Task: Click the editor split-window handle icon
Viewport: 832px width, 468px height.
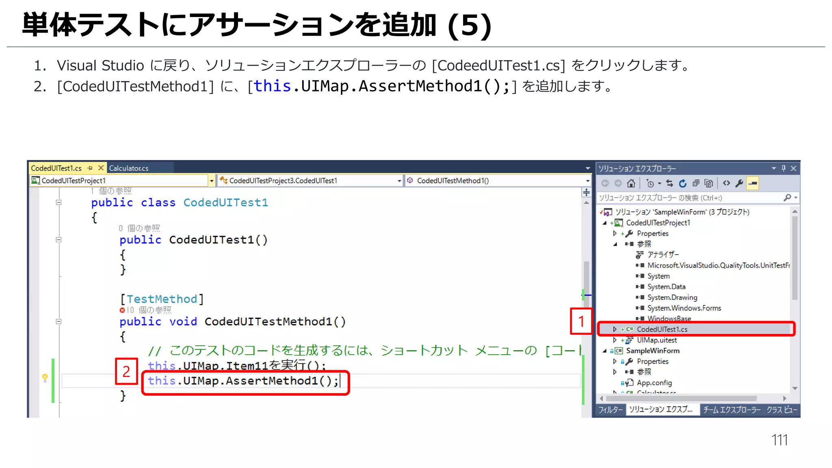Action: [586, 192]
